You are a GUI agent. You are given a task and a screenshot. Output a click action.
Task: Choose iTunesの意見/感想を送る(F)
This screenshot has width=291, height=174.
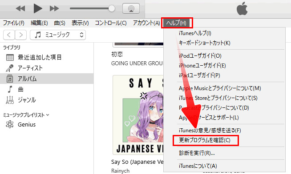tap(210, 130)
